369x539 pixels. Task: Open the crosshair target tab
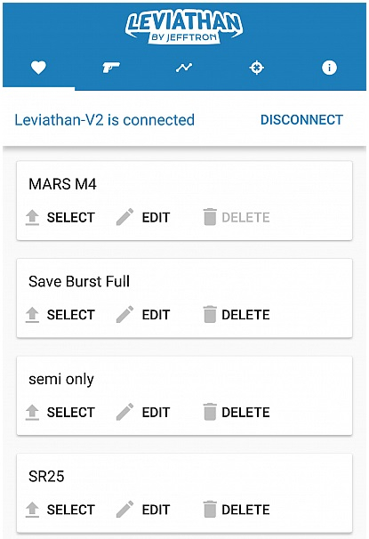tap(257, 68)
